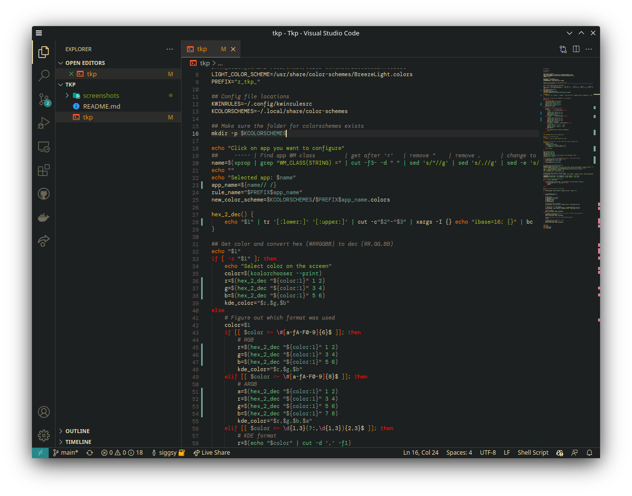Viewport: 632px width, 496px height.
Task: Split the editor to the right
Action: tap(576, 49)
